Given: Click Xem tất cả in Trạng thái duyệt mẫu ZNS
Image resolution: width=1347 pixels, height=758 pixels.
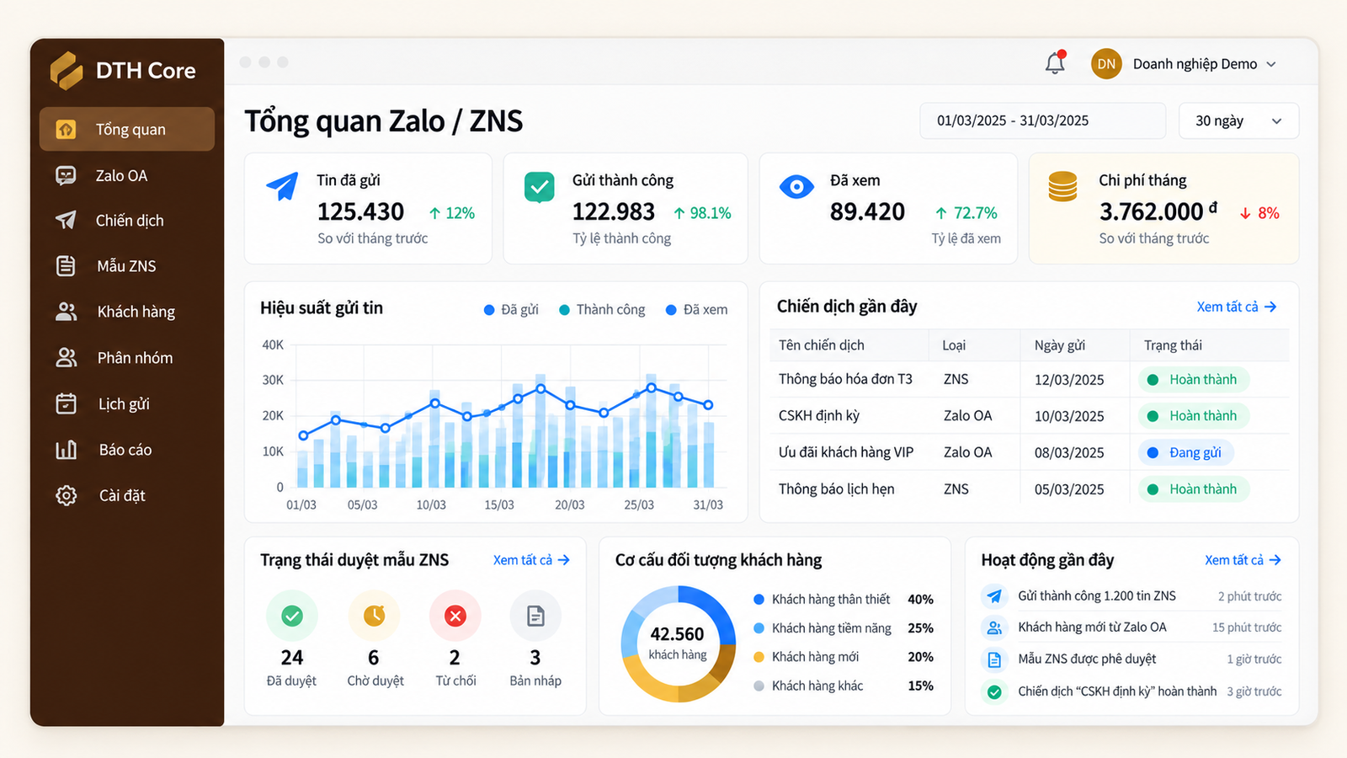Looking at the screenshot, I should pyautogui.click(x=531, y=560).
